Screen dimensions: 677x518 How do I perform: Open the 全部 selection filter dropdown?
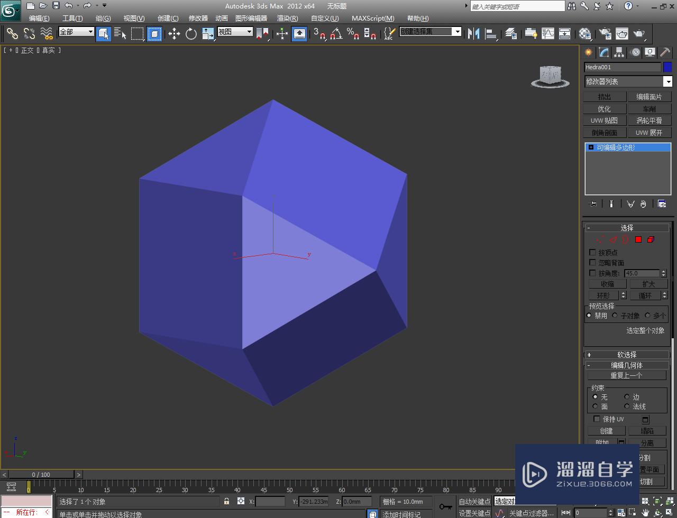coord(76,32)
